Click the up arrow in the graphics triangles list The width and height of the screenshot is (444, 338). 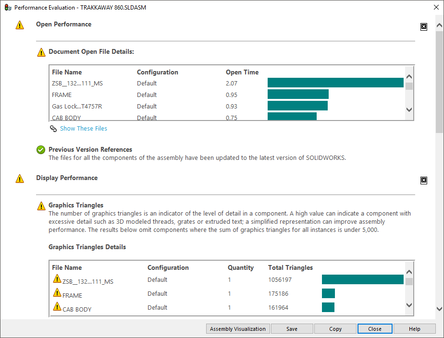pos(409,272)
